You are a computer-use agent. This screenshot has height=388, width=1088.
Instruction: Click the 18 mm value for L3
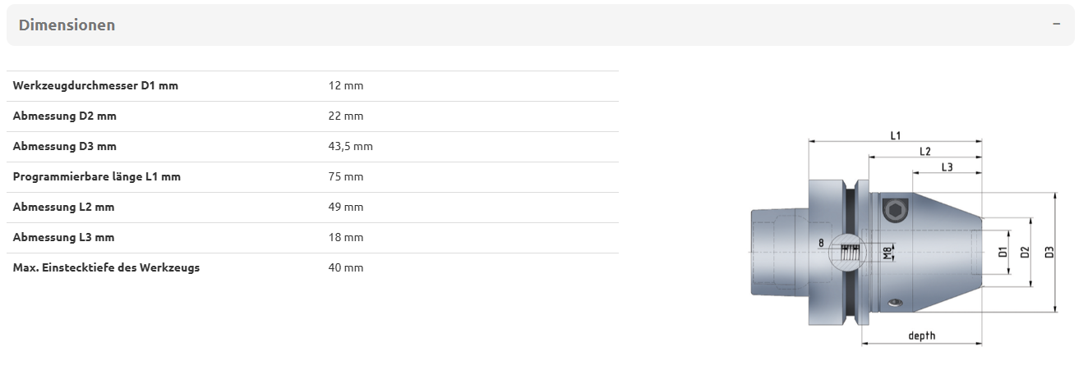tap(345, 237)
